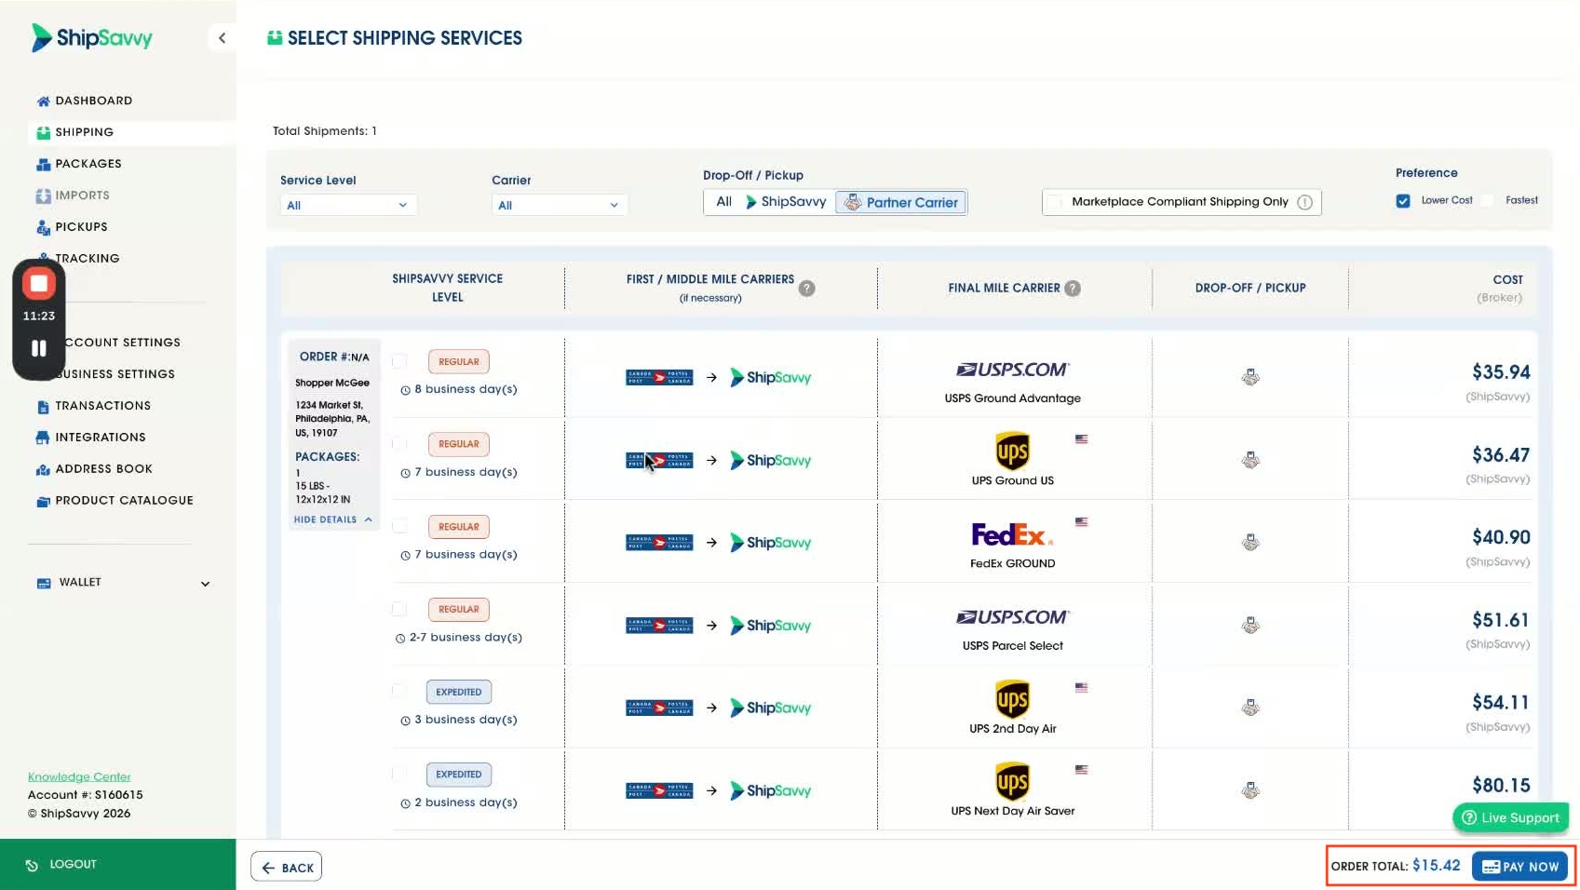Screen dimensions: 1580x890
Task: Click pickup icon for $40.90 row
Action: [1250, 543]
